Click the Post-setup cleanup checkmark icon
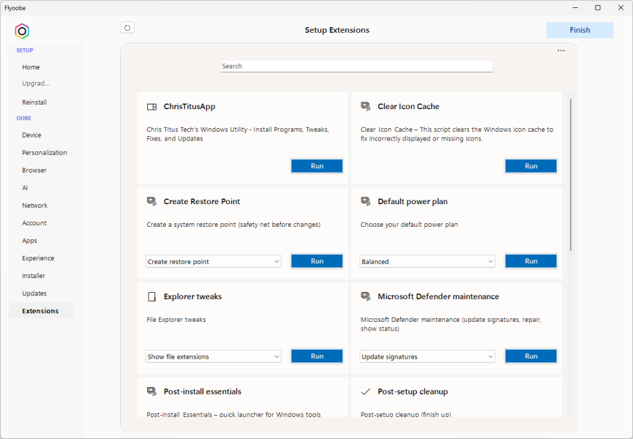Image resolution: width=633 pixels, height=439 pixels. pos(365,391)
